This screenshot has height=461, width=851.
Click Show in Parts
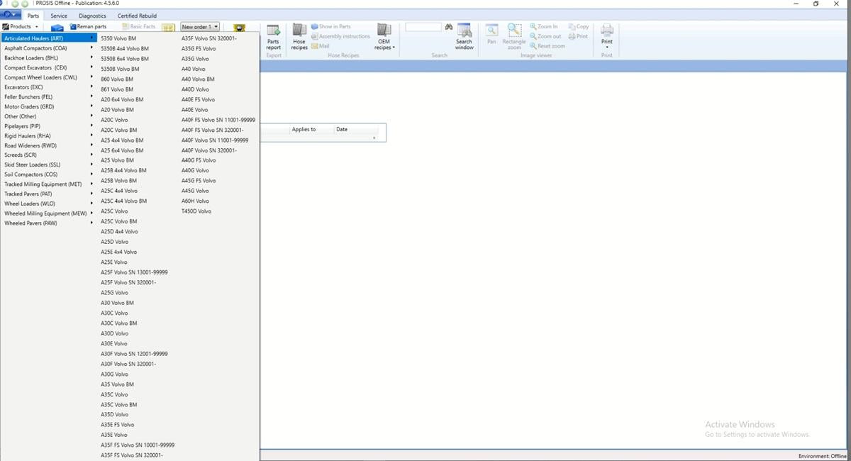click(330, 27)
